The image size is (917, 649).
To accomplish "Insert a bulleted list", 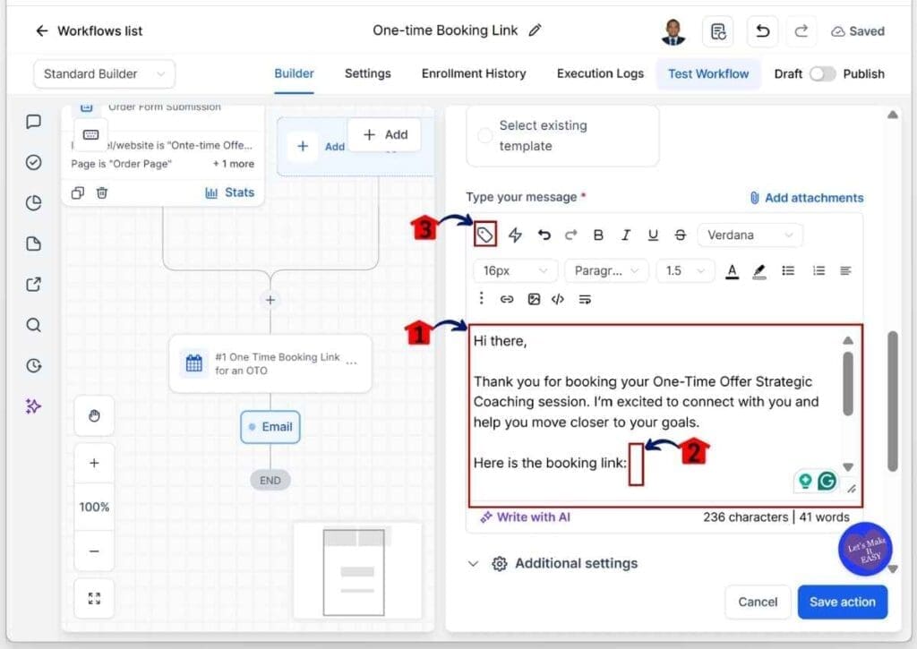I will tap(788, 270).
